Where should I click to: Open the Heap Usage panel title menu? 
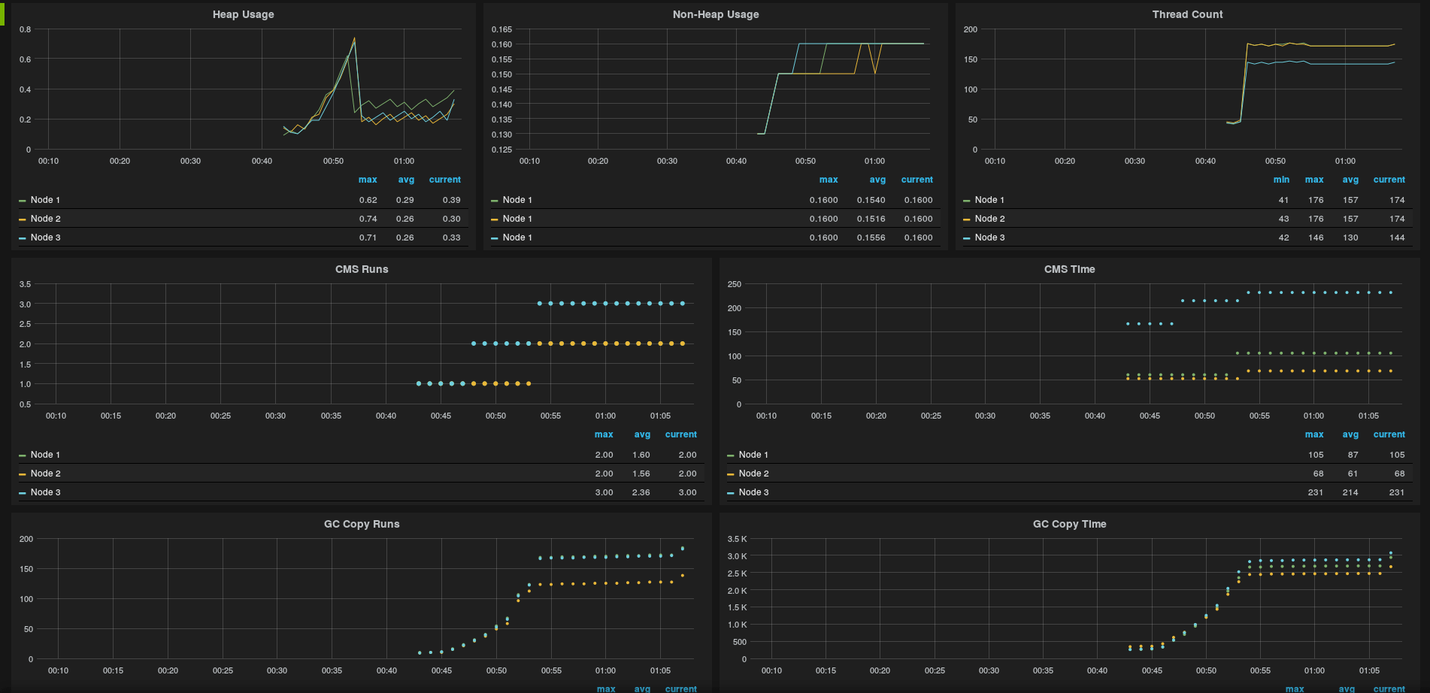[x=243, y=14]
